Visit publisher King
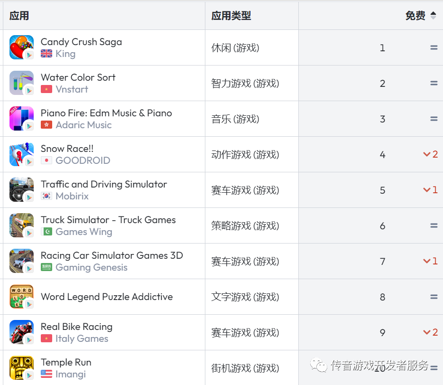 65,54
